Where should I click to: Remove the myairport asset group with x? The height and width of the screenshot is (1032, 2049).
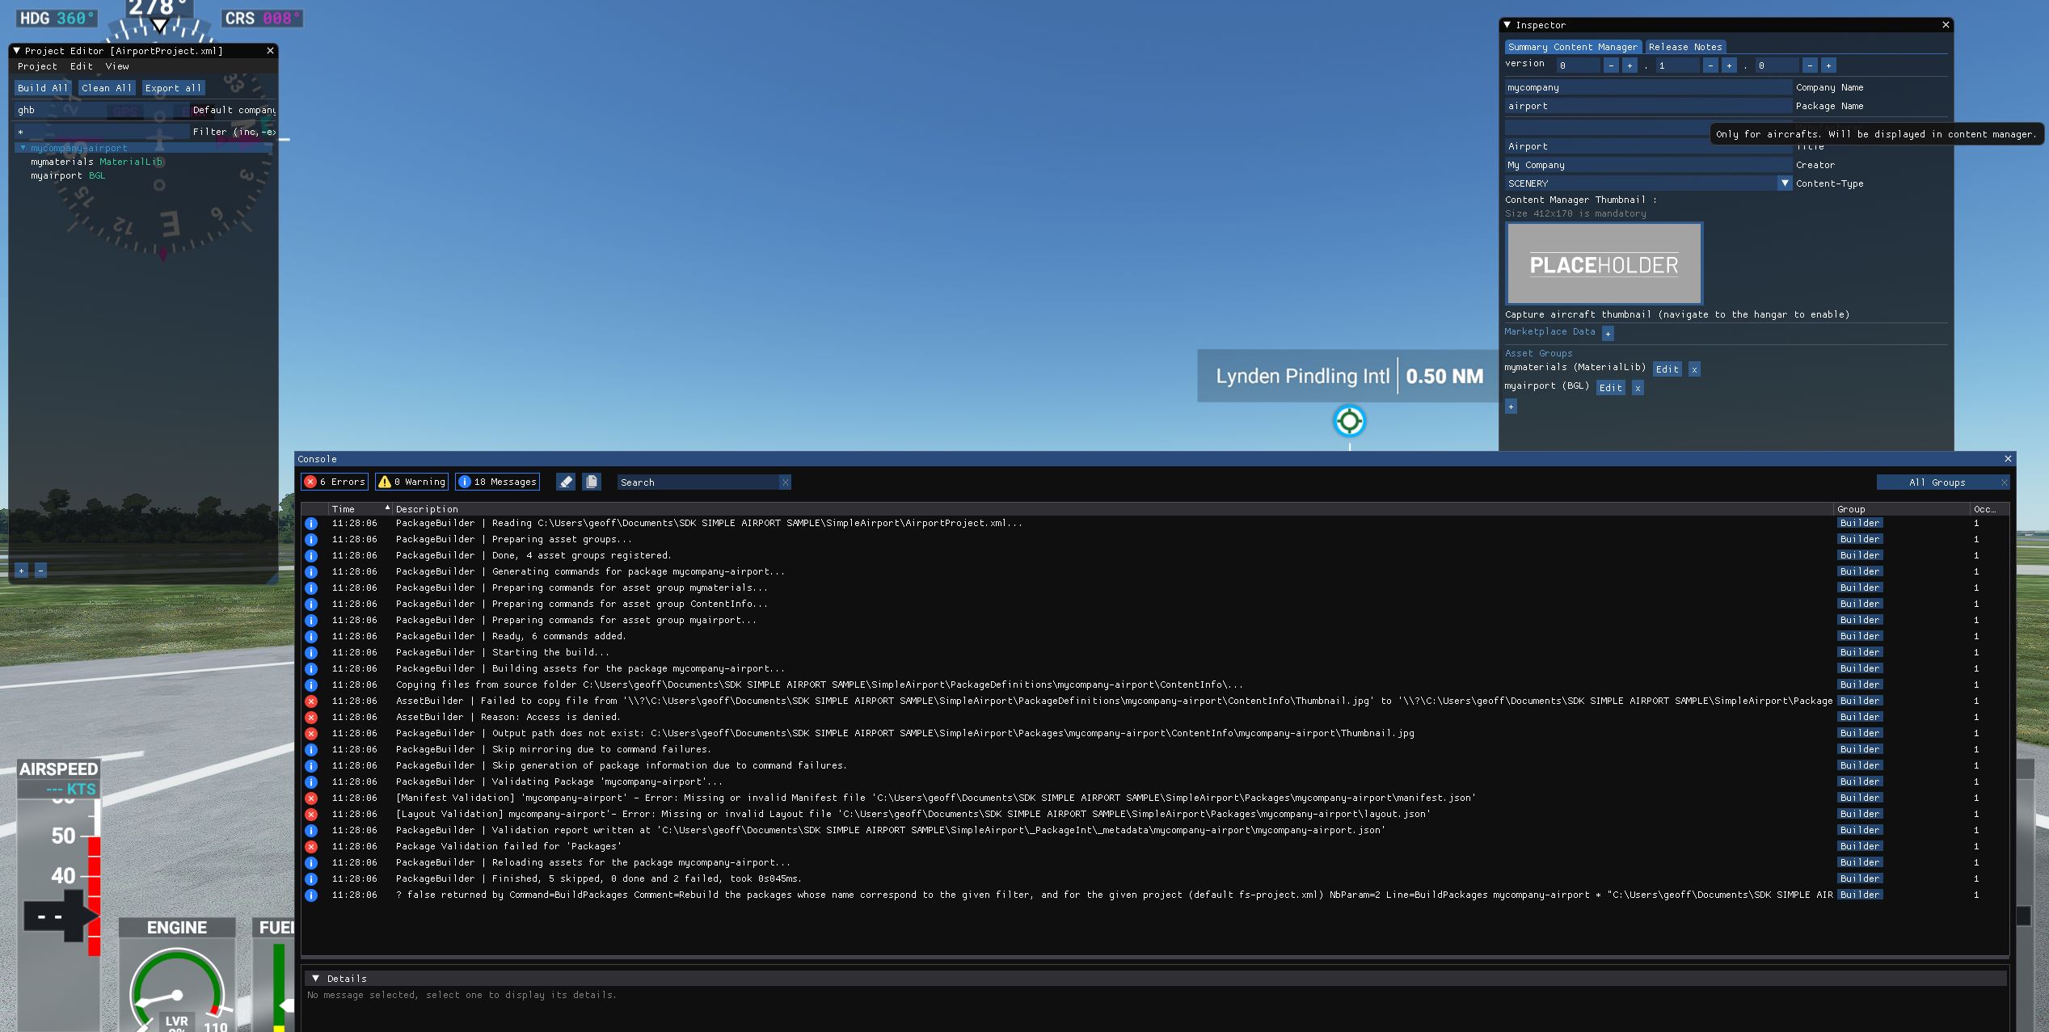1637,388
